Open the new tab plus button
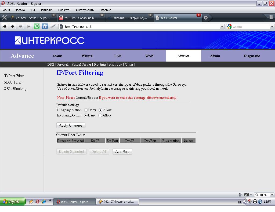This screenshot has width=275, height=212. [x=206, y=18]
